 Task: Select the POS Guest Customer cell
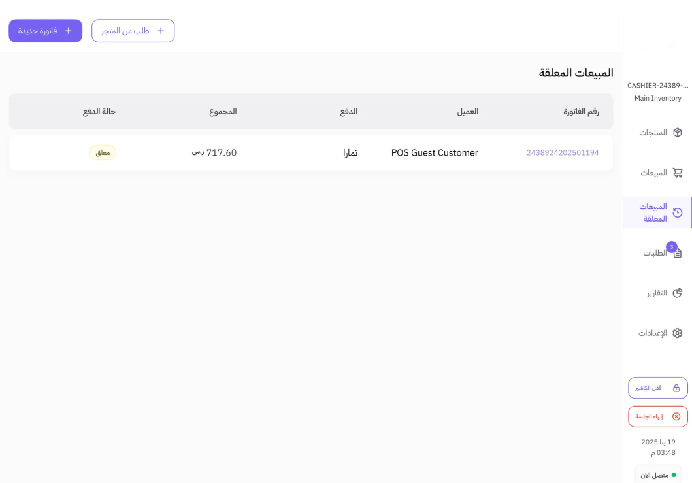[435, 153]
